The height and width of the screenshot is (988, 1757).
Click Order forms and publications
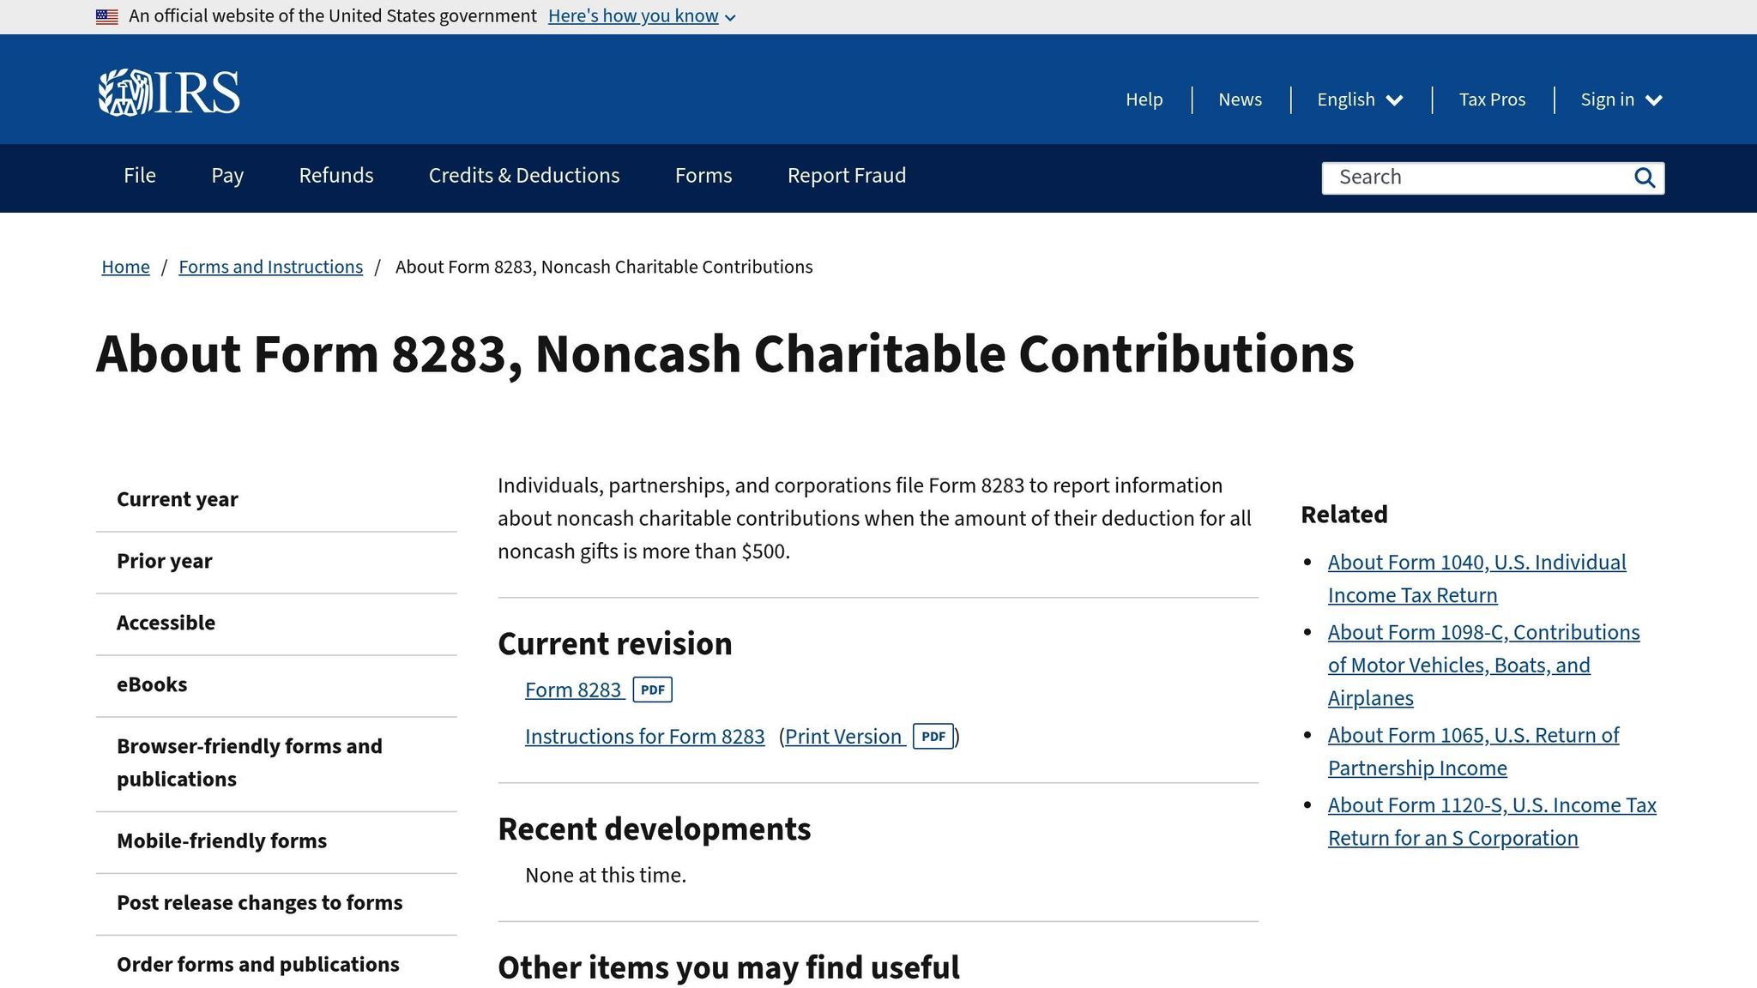[x=257, y=964]
